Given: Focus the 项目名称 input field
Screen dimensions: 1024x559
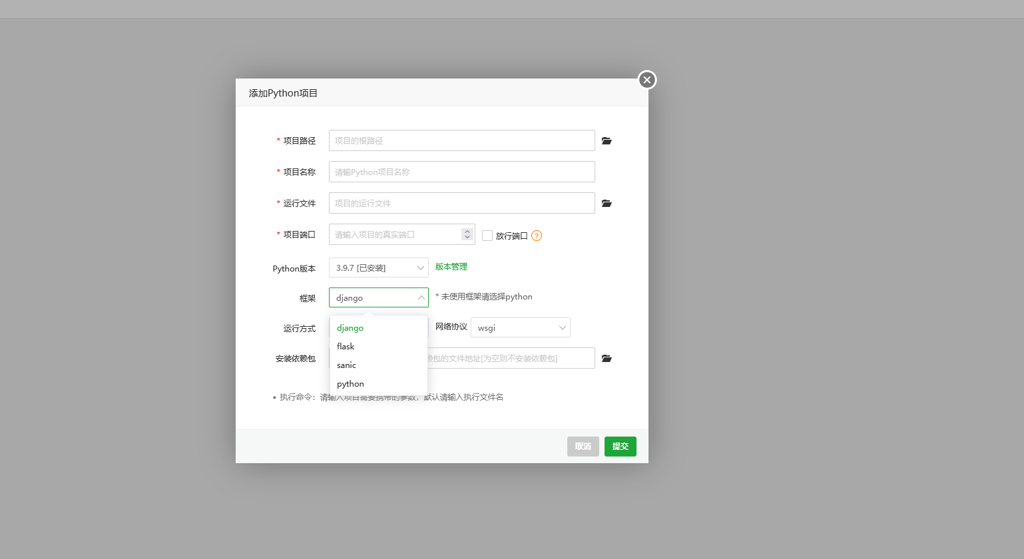Looking at the screenshot, I should click(462, 172).
